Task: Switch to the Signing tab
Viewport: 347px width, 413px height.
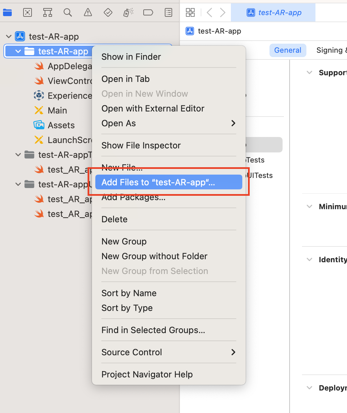Action: 331,50
